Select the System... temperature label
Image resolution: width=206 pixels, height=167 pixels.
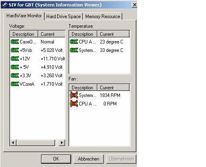click(x=88, y=50)
